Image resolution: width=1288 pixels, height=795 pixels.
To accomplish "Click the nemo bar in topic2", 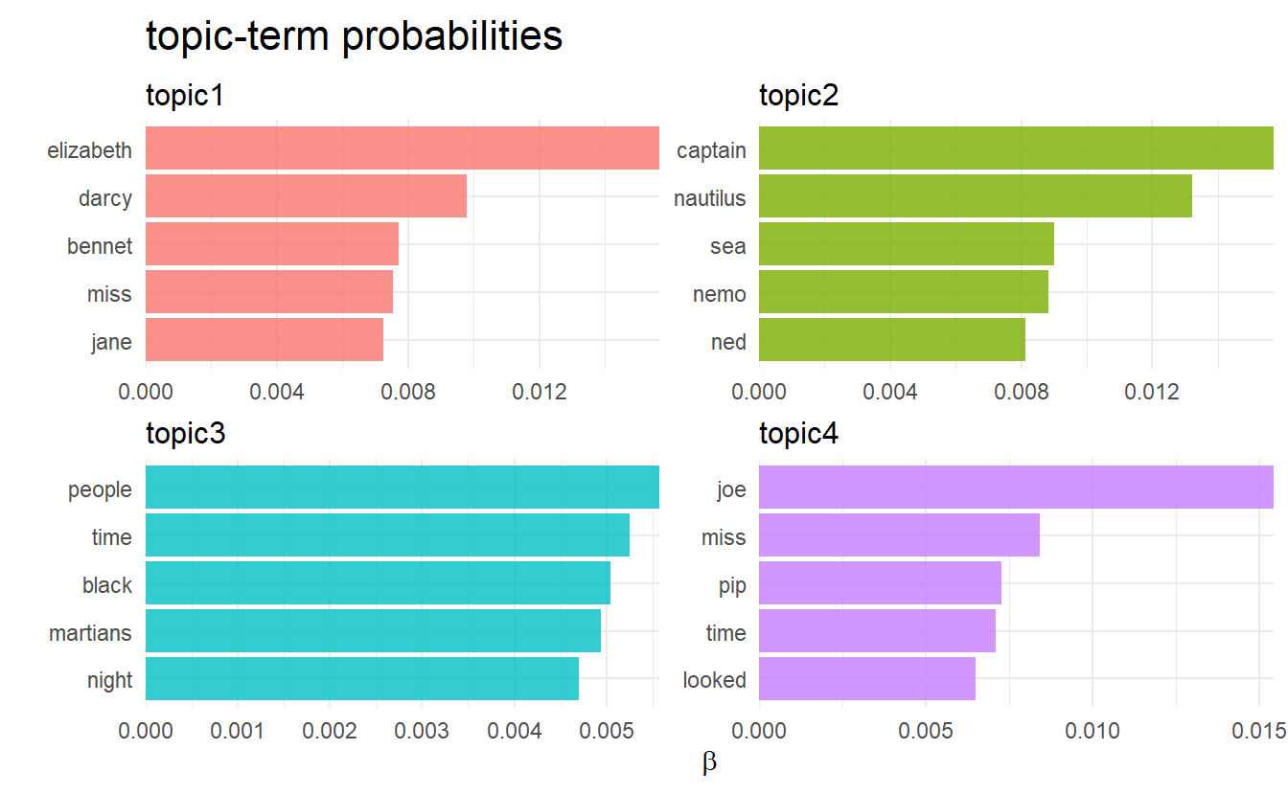I will pos(904,292).
